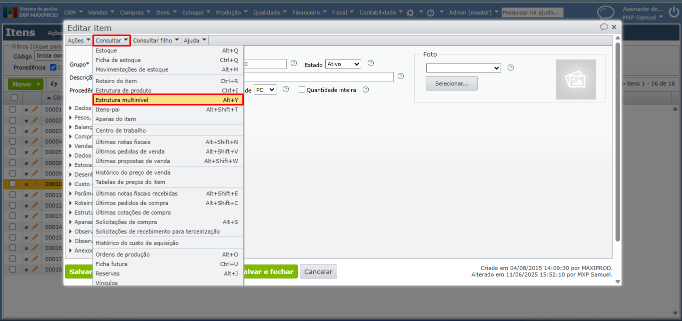Check the checkbox for row 00009
The image size is (682, 321).
[x=13, y=173]
